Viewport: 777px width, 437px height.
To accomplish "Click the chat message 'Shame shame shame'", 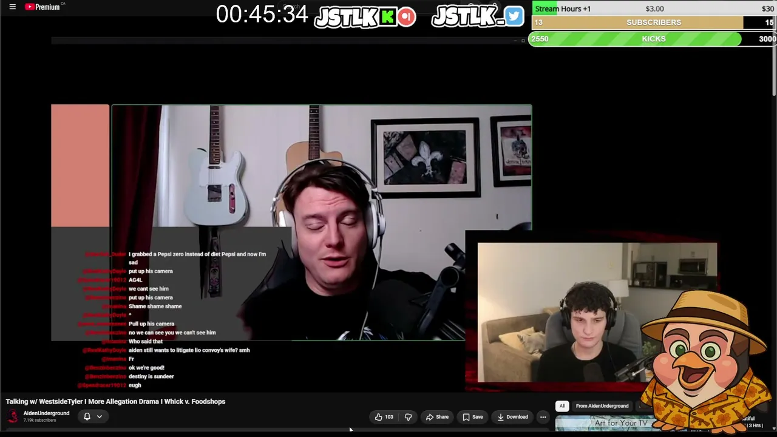I will [155, 307].
